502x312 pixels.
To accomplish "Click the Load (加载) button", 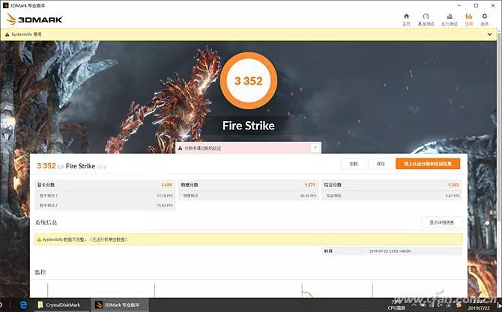I will pyautogui.click(x=354, y=164).
